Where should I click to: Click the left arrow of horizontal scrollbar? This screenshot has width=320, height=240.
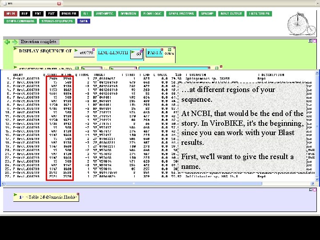[3, 184]
